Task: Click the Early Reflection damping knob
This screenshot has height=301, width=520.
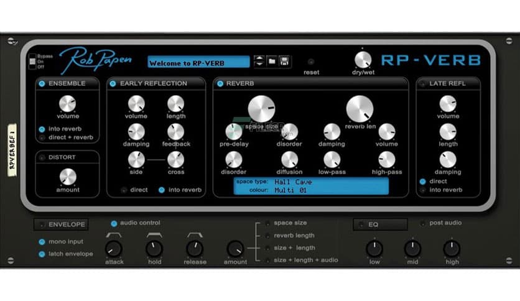Action: click(x=136, y=132)
